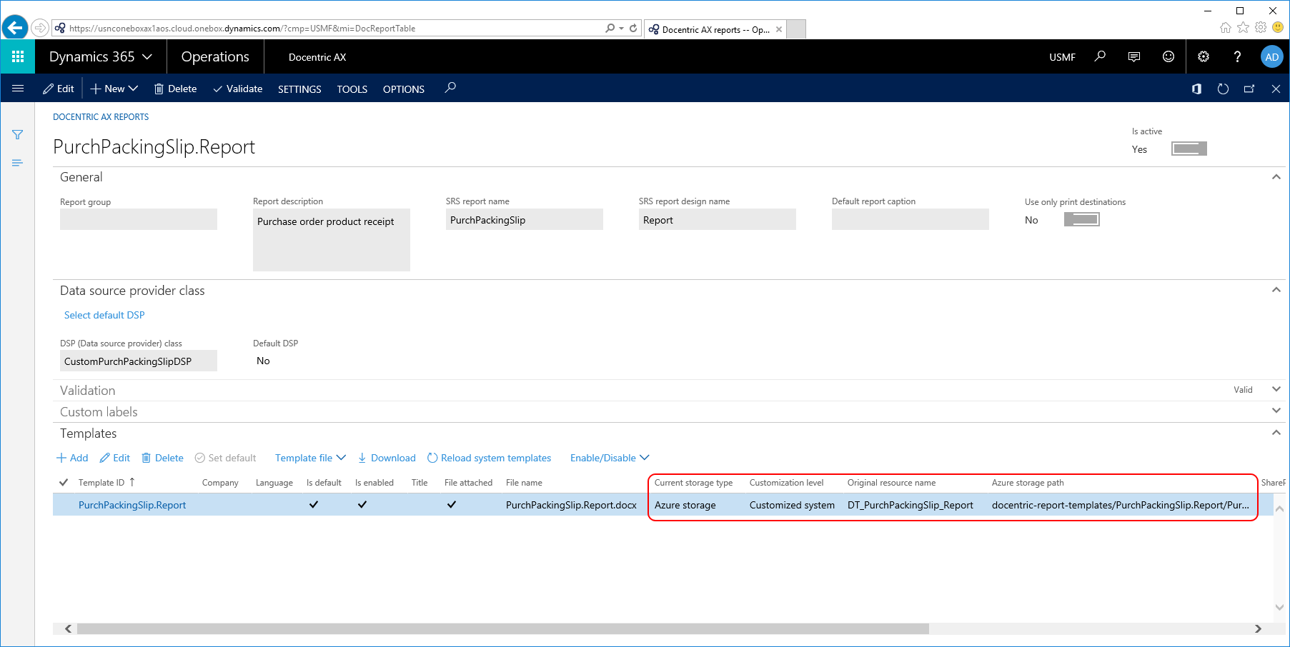Open the TOOLS tab
The height and width of the screenshot is (647, 1290).
point(352,89)
